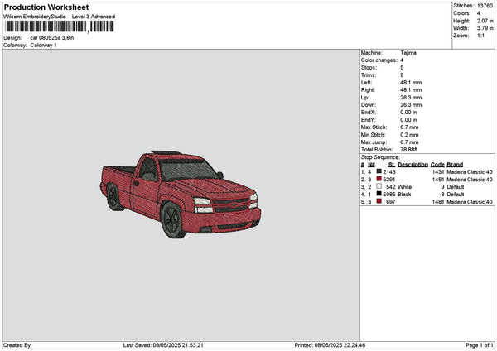497x351 pixels.
Task: Click the EndY value '0.00 in'
Action: [408, 120]
